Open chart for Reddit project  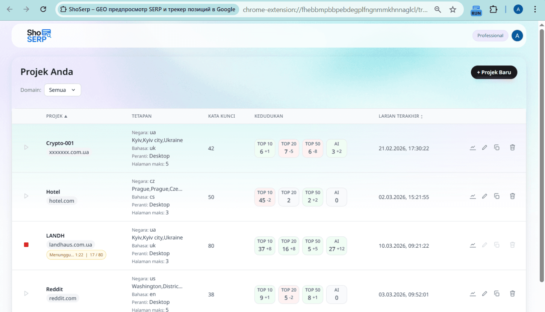point(473,293)
